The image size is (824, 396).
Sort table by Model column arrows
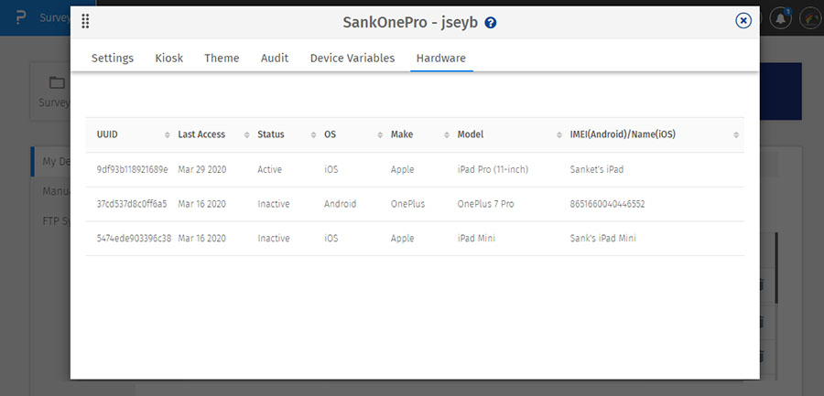[559, 135]
